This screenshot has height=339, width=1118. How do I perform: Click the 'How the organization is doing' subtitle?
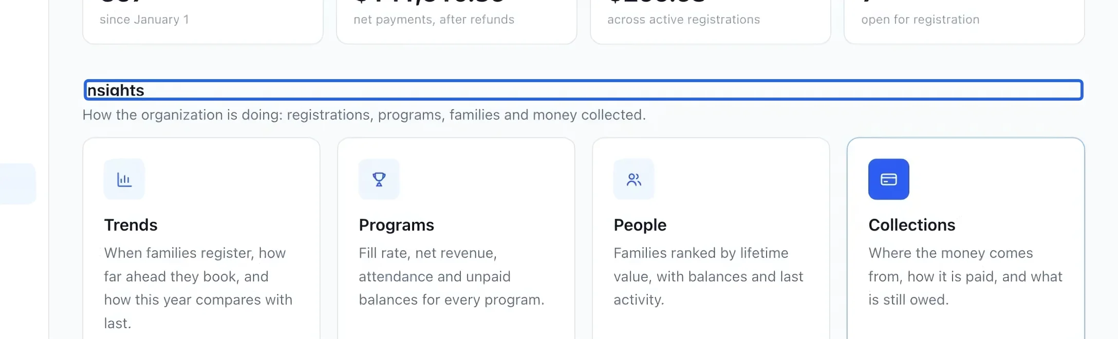tap(364, 115)
